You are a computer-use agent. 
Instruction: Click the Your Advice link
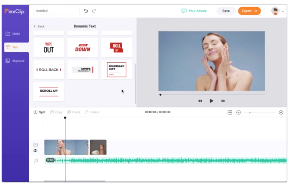tap(194, 11)
